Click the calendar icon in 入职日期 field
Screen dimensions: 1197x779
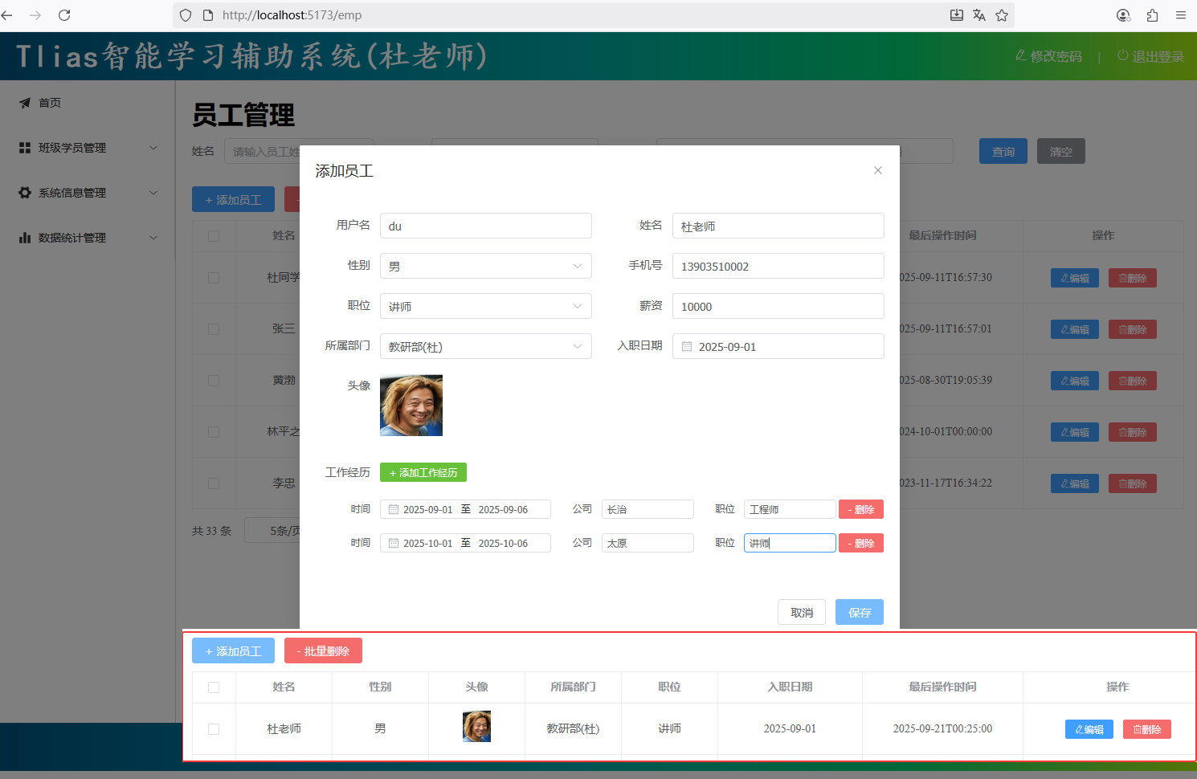pyautogui.click(x=687, y=347)
